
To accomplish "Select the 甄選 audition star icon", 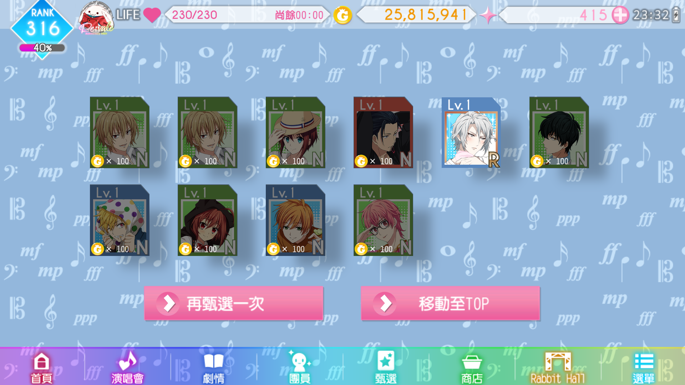I will pyautogui.click(x=386, y=368).
